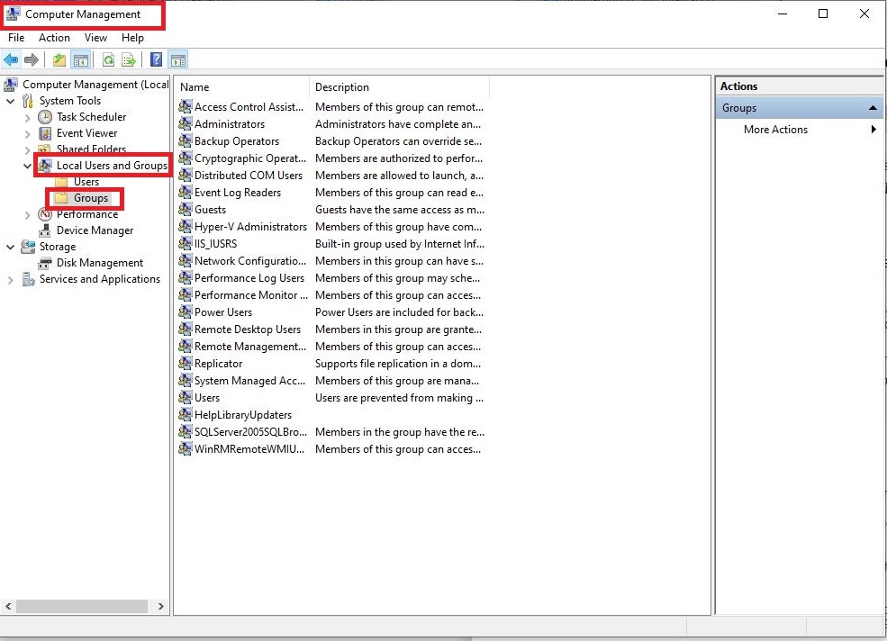This screenshot has width=887, height=641.
Task: Click the Up one level folder icon
Action: pyautogui.click(x=59, y=59)
